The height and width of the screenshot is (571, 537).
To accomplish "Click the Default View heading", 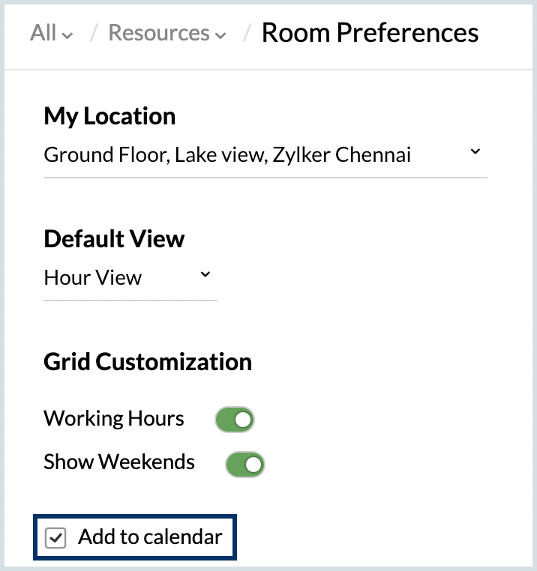I will pos(114,239).
